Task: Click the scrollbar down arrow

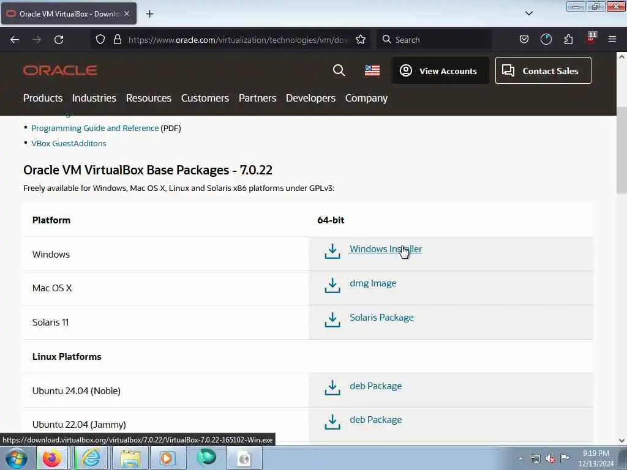Action: click(621, 441)
